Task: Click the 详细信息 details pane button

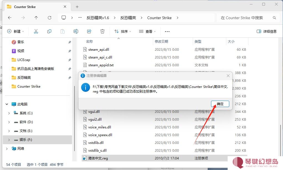Action: pyautogui.click(x=267, y=31)
